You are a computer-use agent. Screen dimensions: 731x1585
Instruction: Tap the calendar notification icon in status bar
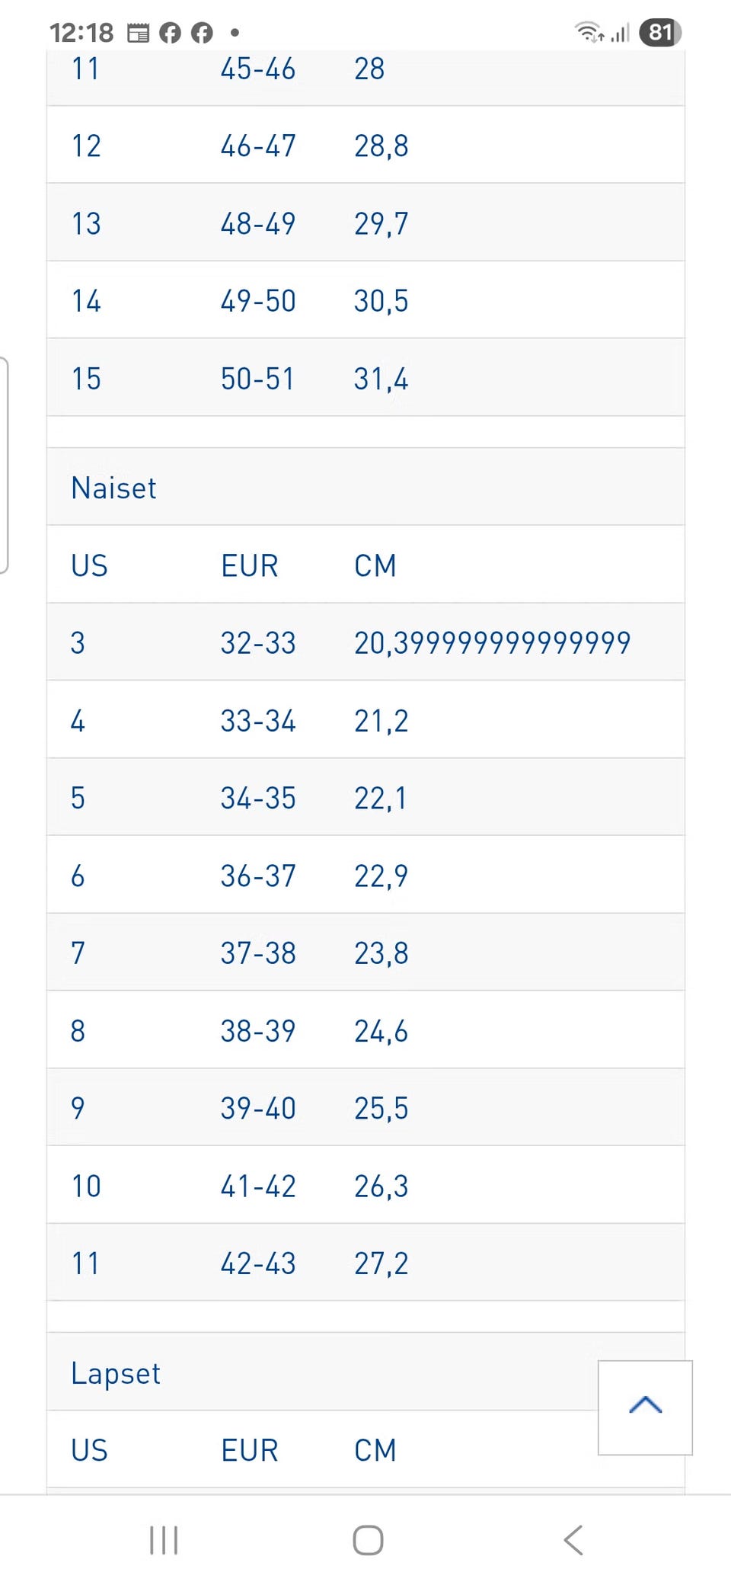point(138,33)
